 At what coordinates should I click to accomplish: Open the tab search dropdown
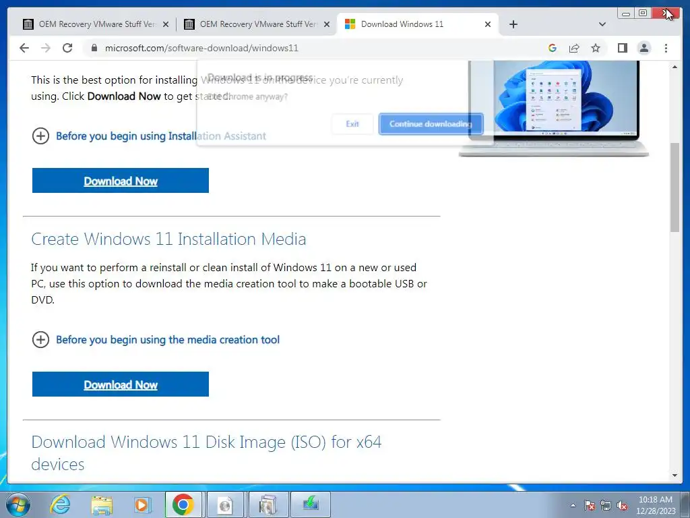(x=602, y=24)
